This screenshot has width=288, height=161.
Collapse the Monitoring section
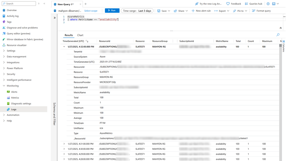coord(4,86)
